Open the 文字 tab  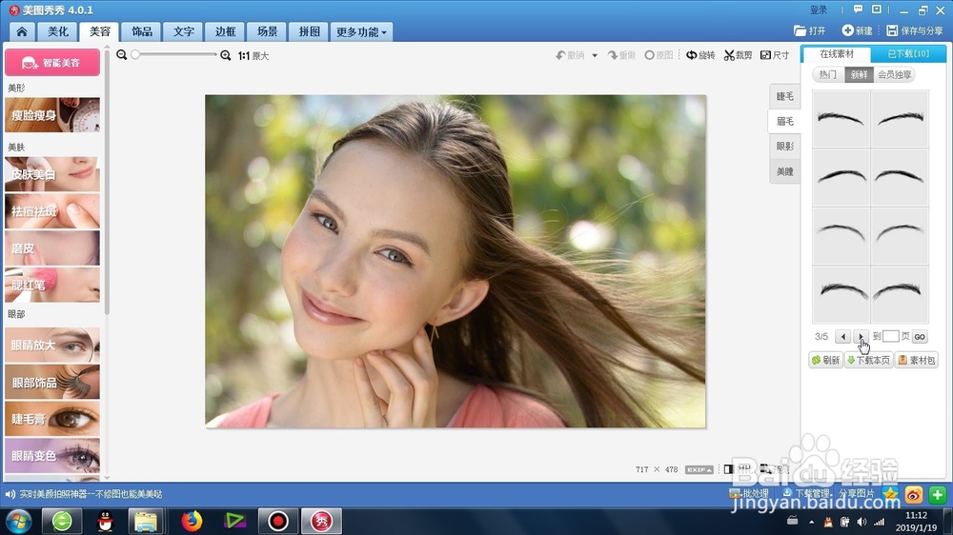[x=184, y=31]
